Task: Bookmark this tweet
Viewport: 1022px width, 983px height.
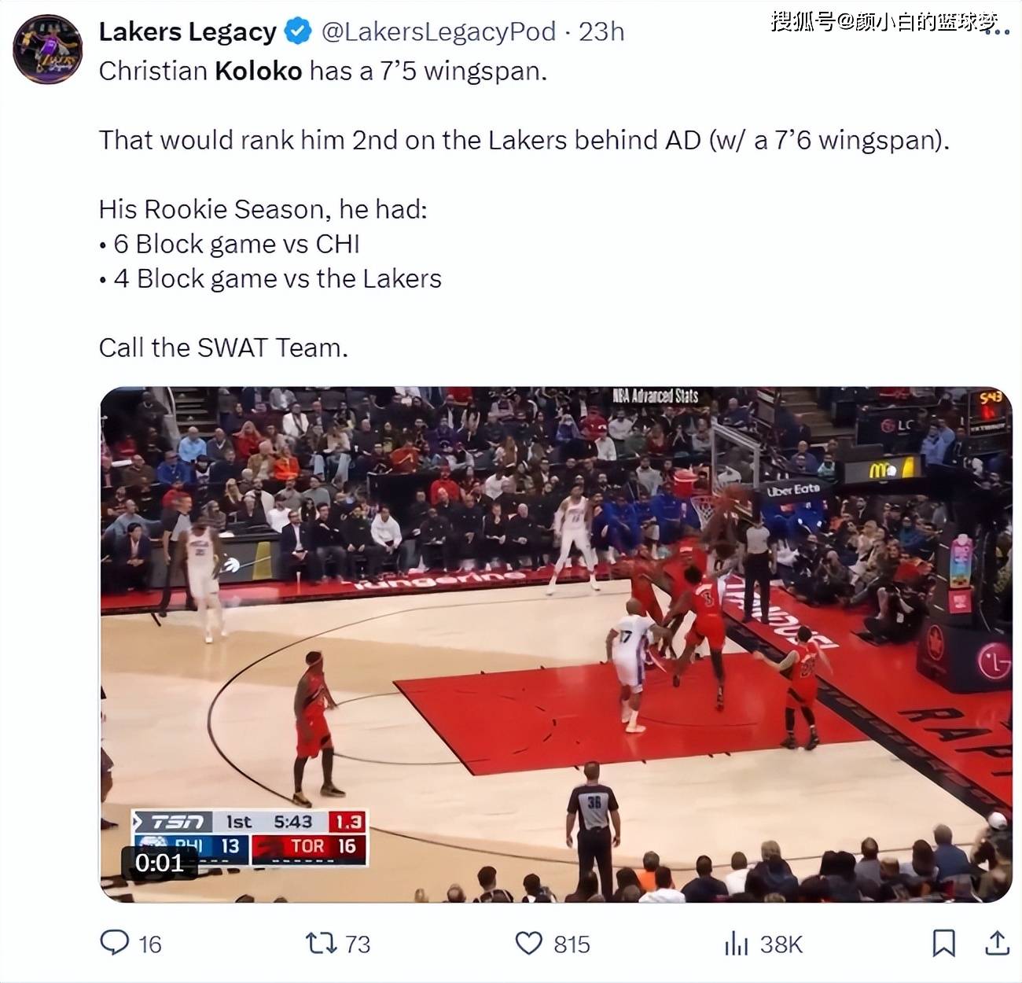Action: tap(944, 943)
